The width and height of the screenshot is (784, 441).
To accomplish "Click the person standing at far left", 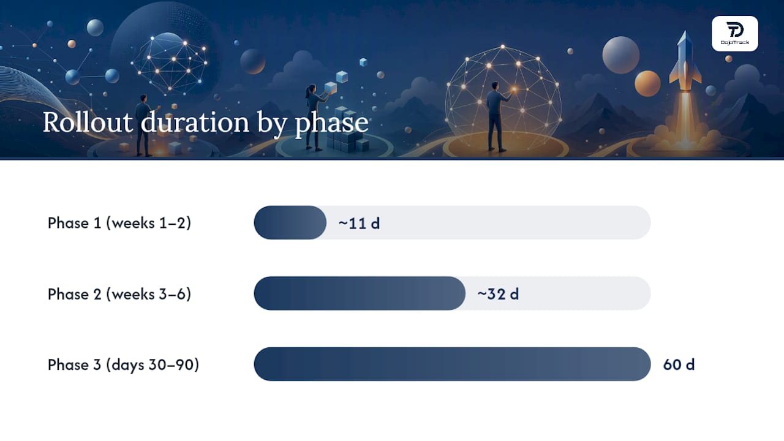I will (144, 124).
